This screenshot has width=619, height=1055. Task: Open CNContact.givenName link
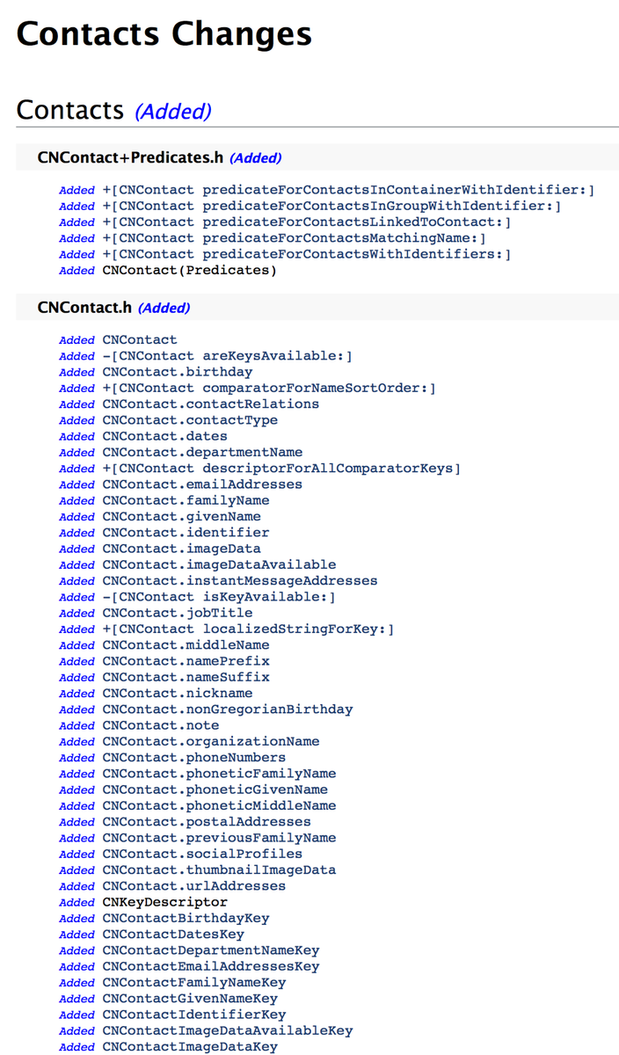pyautogui.click(x=181, y=516)
